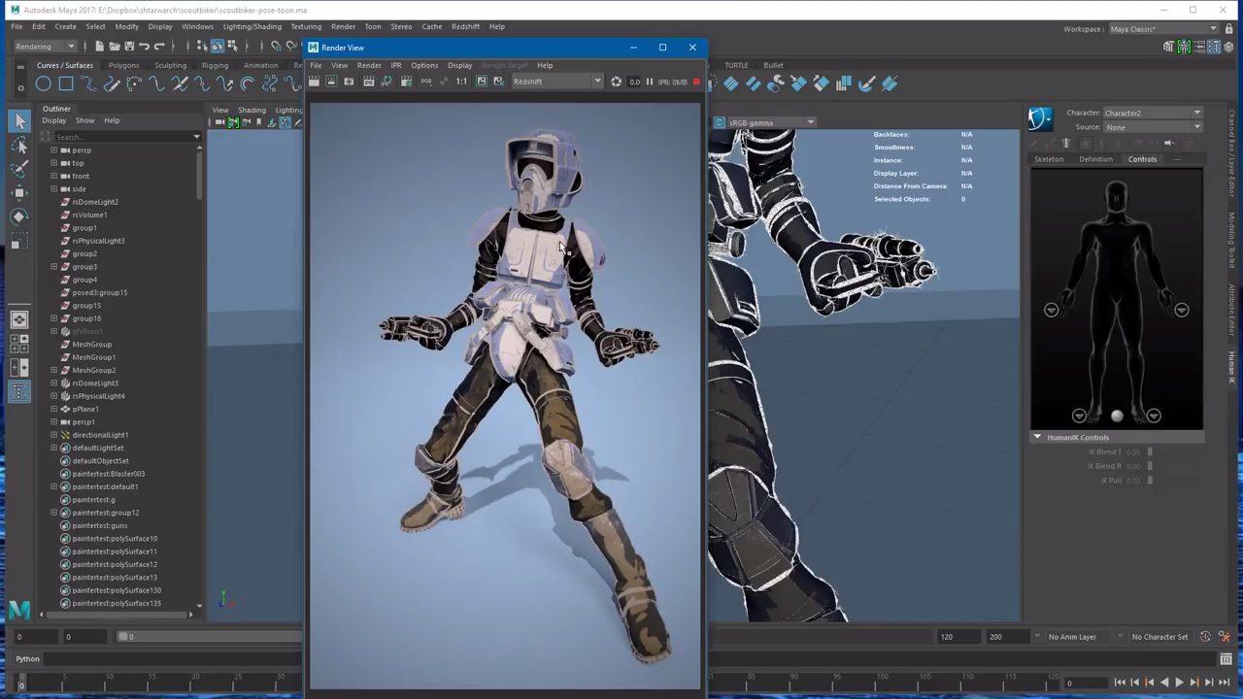This screenshot has width=1243, height=699.
Task: Click Render region icon in Render View
Action: pyautogui.click(x=331, y=82)
